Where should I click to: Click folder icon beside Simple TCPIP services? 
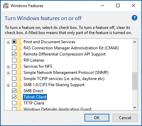tap(19, 79)
